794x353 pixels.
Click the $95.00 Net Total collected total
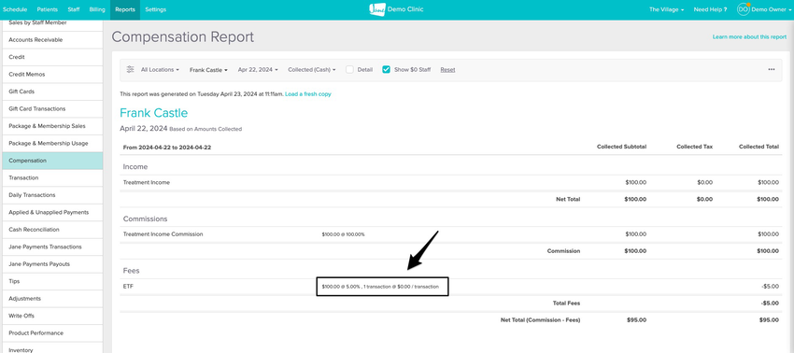(x=769, y=320)
